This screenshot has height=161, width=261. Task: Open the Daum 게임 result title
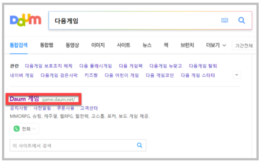click(24, 99)
